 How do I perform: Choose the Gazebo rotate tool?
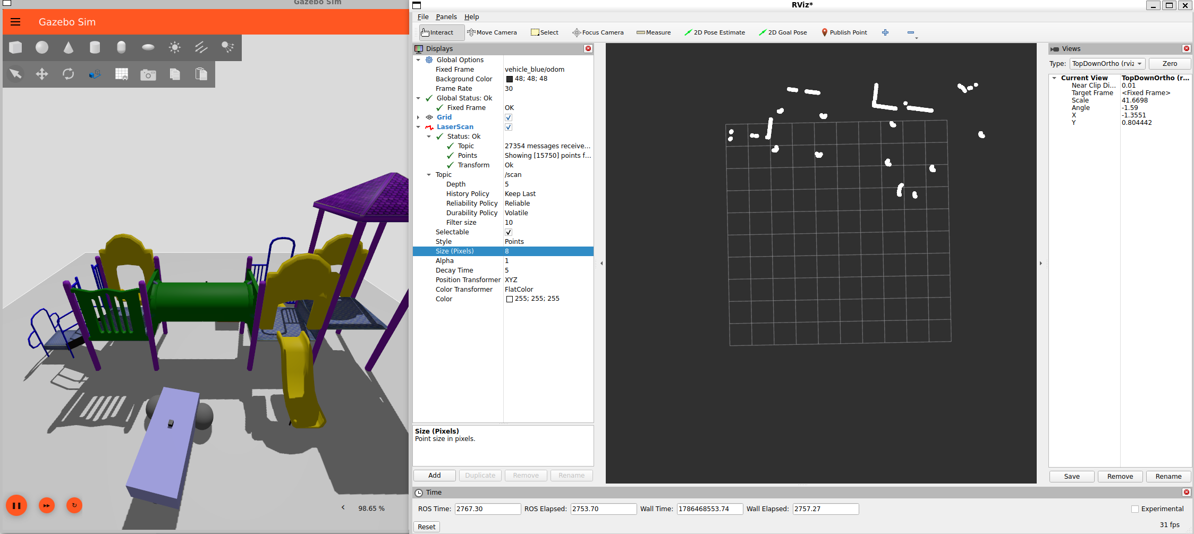tap(69, 74)
